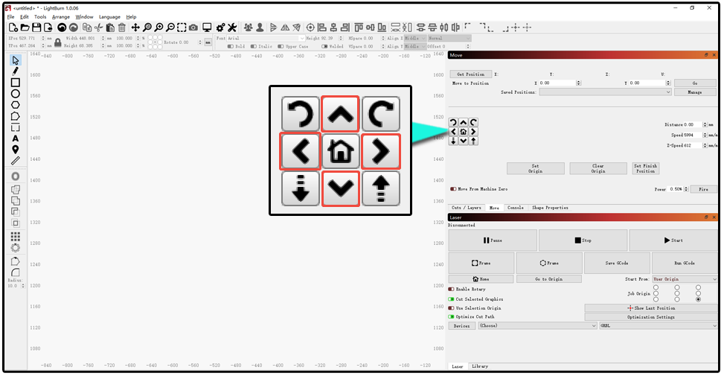The image size is (724, 376).
Task: Toggle Welded text switch
Action: pyautogui.click(x=324, y=46)
